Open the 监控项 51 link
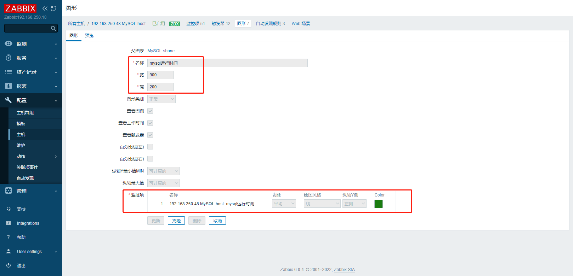573x276 pixels. (195, 24)
